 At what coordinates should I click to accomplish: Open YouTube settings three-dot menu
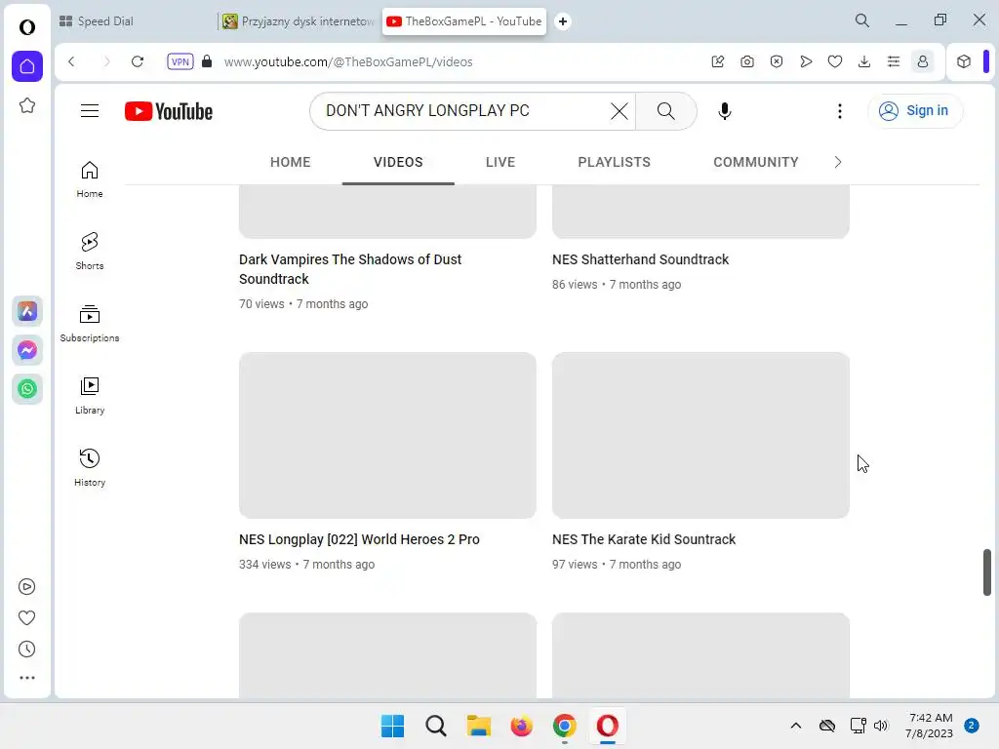(840, 111)
